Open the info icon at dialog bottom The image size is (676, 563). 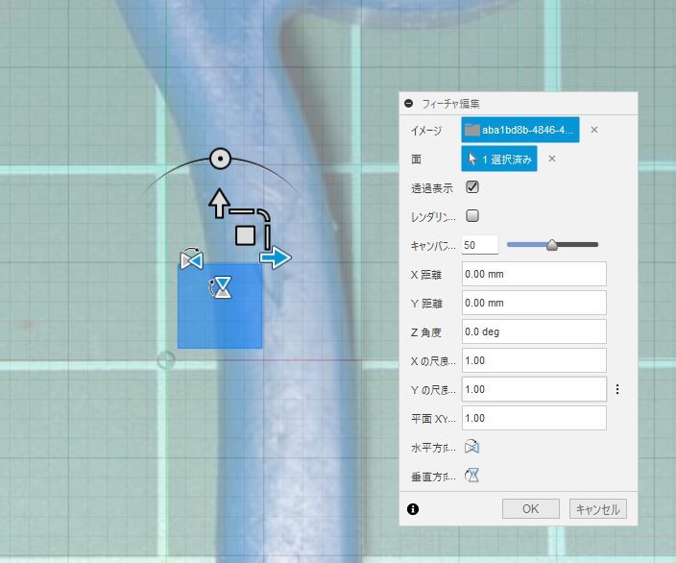point(413,509)
